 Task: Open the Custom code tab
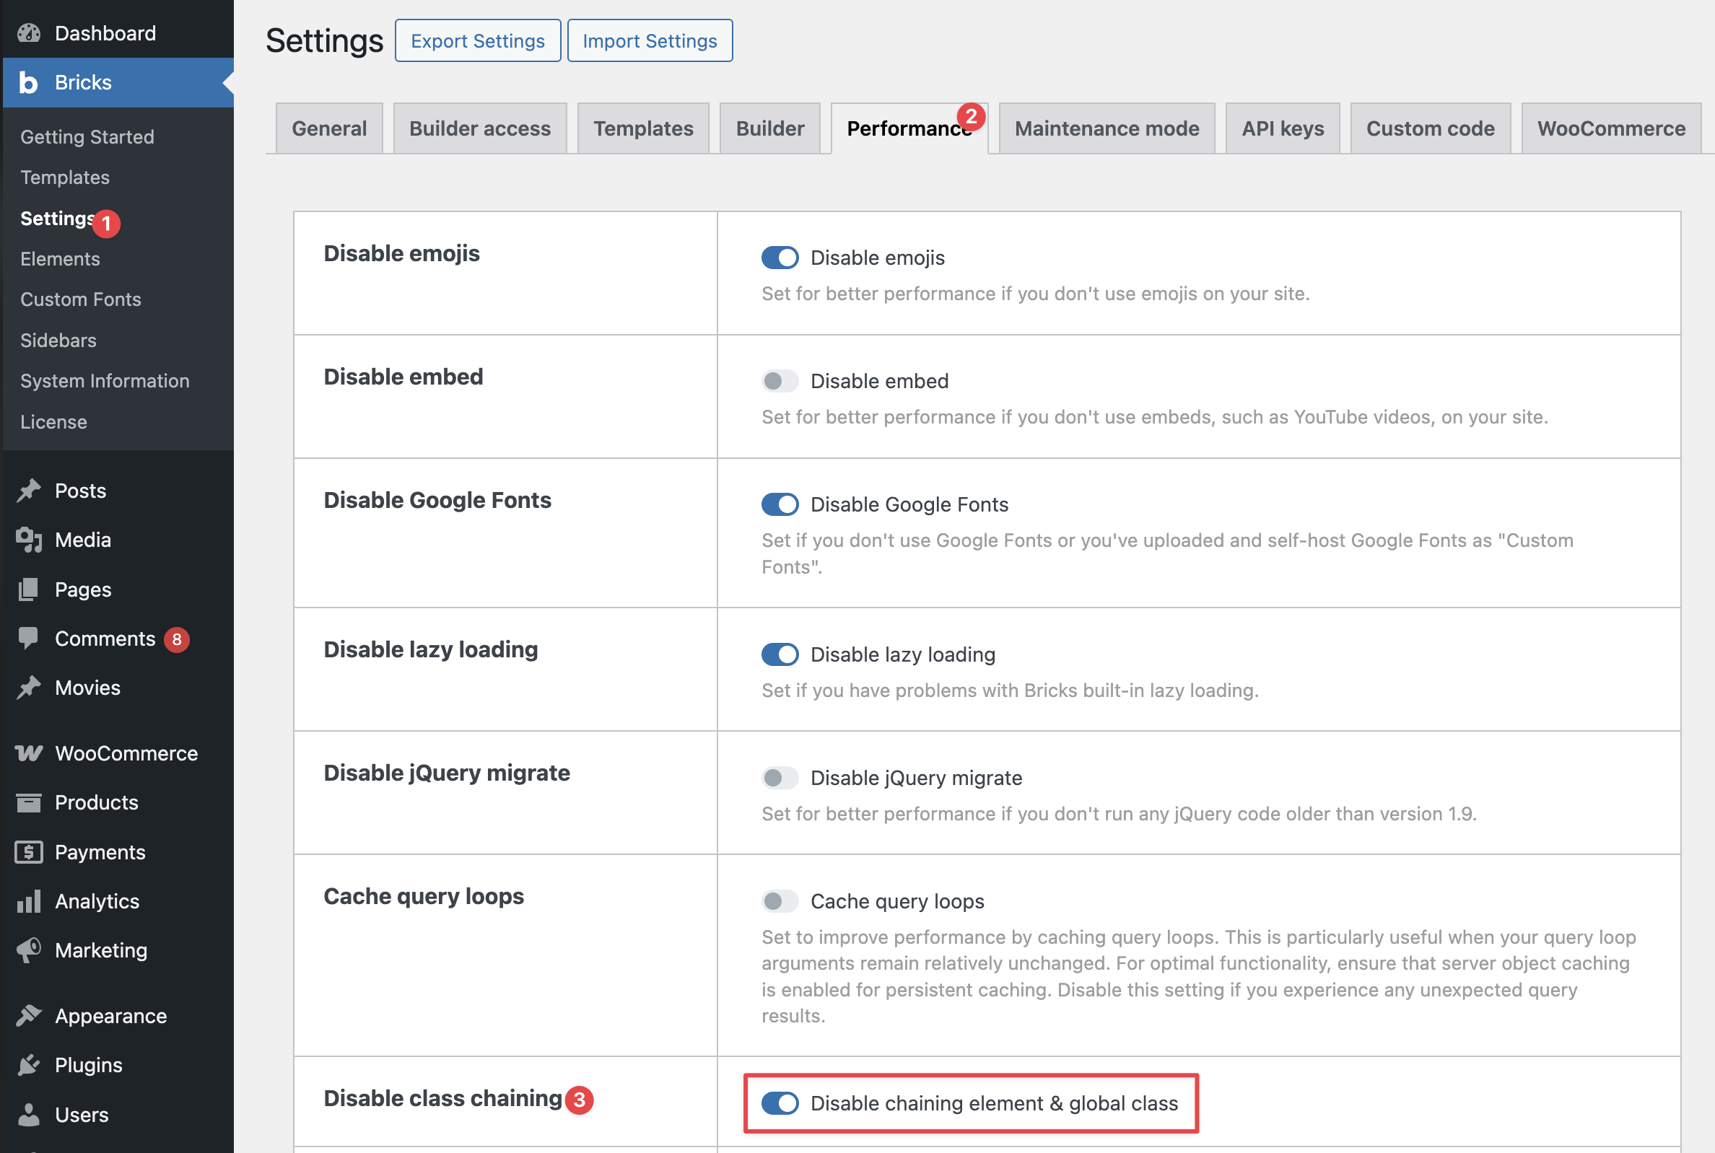pyautogui.click(x=1430, y=128)
